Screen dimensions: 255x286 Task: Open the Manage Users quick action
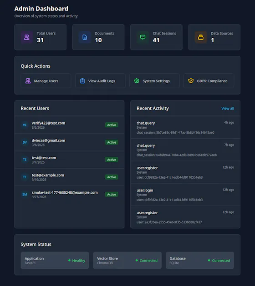pyautogui.click(x=46, y=81)
